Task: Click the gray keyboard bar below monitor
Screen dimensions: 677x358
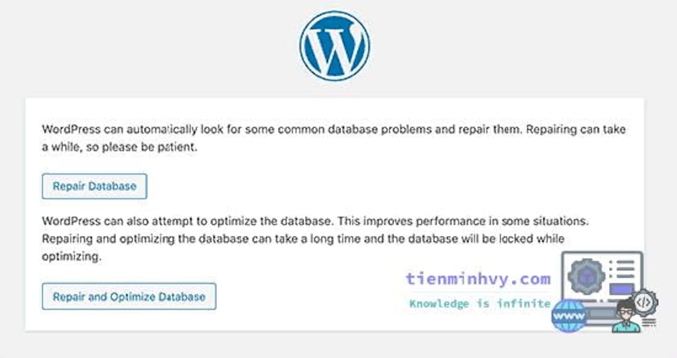Action: pyautogui.click(x=601, y=313)
